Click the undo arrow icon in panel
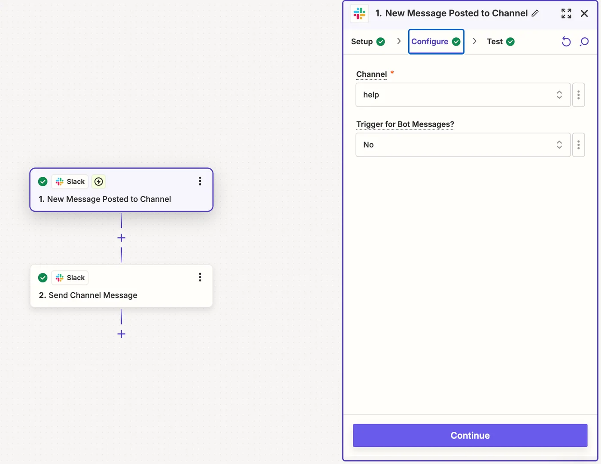Image resolution: width=601 pixels, height=464 pixels. pos(566,42)
